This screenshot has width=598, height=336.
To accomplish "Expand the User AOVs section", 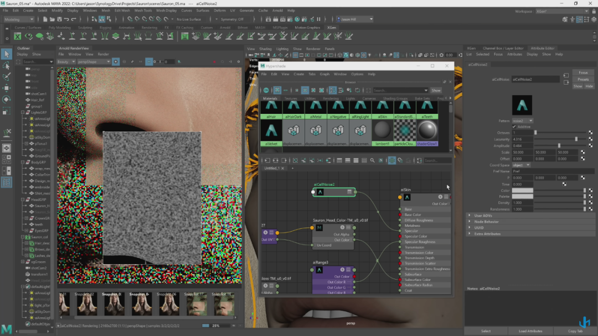I will tap(483, 216).
